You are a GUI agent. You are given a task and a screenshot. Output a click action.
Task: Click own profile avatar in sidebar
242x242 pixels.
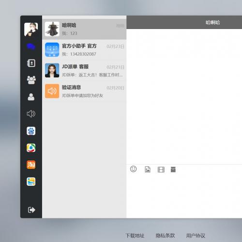[31, 30]
